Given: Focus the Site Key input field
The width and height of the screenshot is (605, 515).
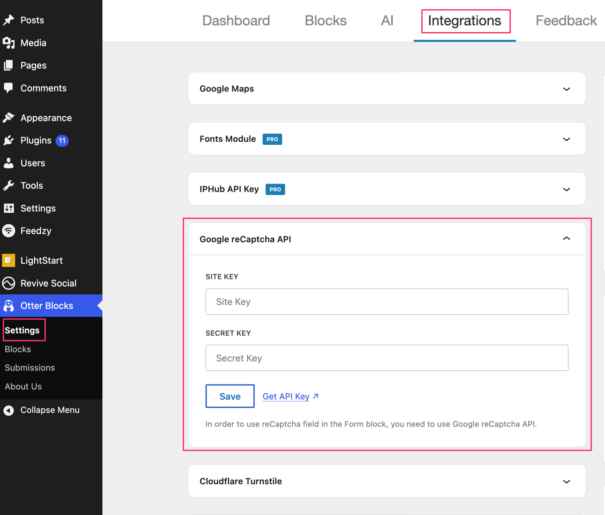Looking at the screenshot, I should 387,302.
